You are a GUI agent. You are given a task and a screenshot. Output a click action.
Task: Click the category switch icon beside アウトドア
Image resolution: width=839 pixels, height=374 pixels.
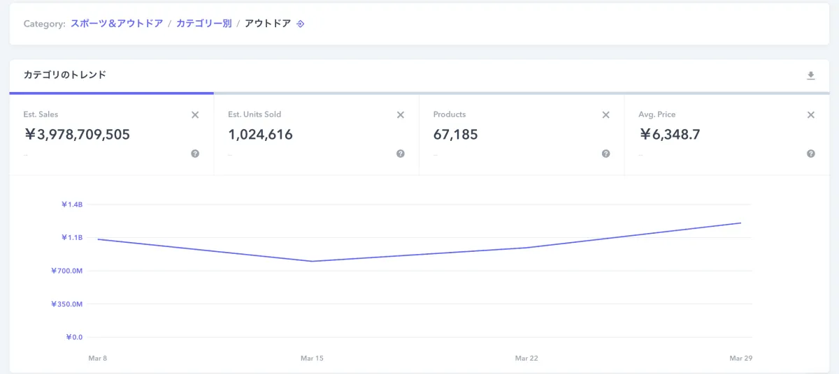point(300,24)
